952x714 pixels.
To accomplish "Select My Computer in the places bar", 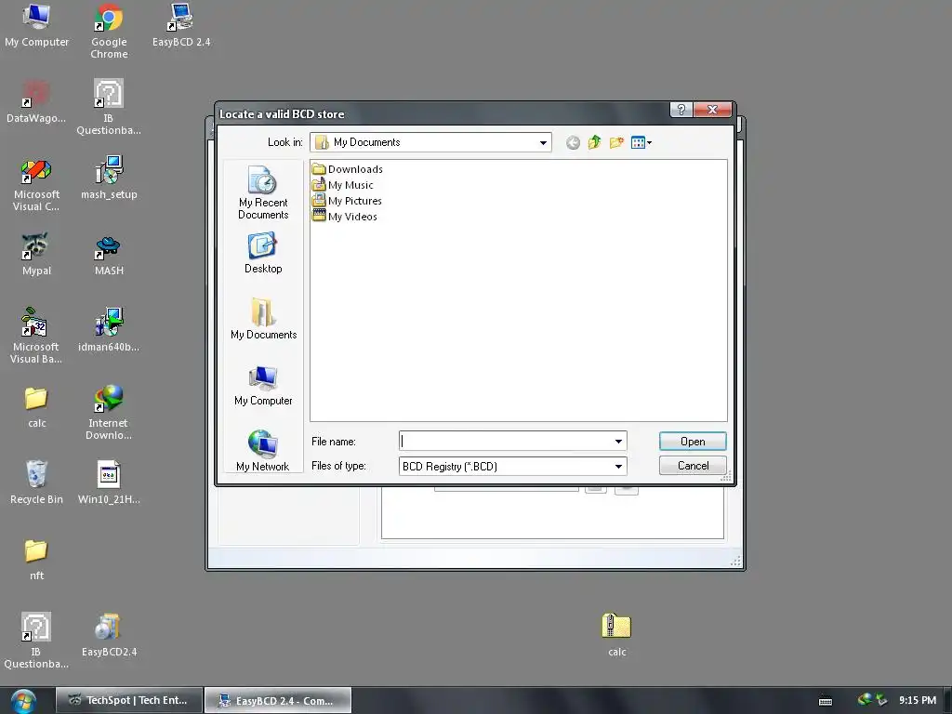I will (x=263, y=386).
